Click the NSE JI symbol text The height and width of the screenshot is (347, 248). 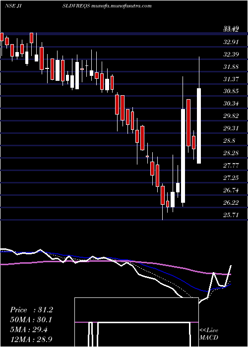(14, 6)
